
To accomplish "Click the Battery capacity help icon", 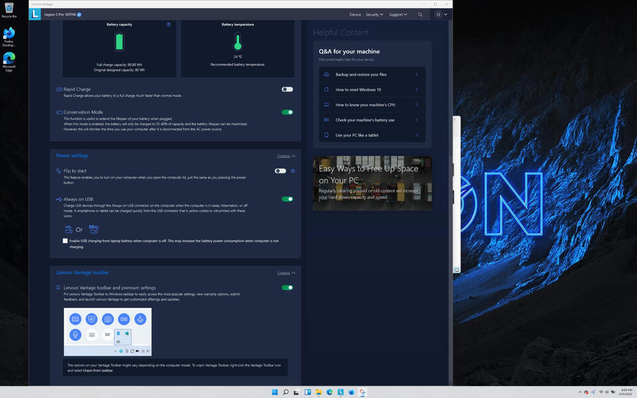I will (x=169, y=25).
